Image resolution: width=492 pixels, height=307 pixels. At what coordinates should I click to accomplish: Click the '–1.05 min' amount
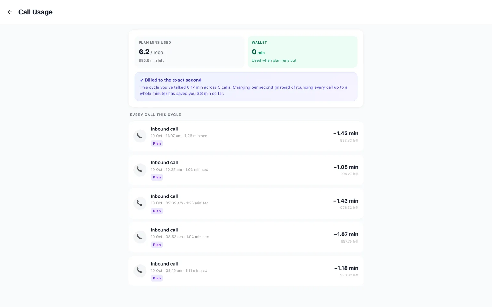346,167
